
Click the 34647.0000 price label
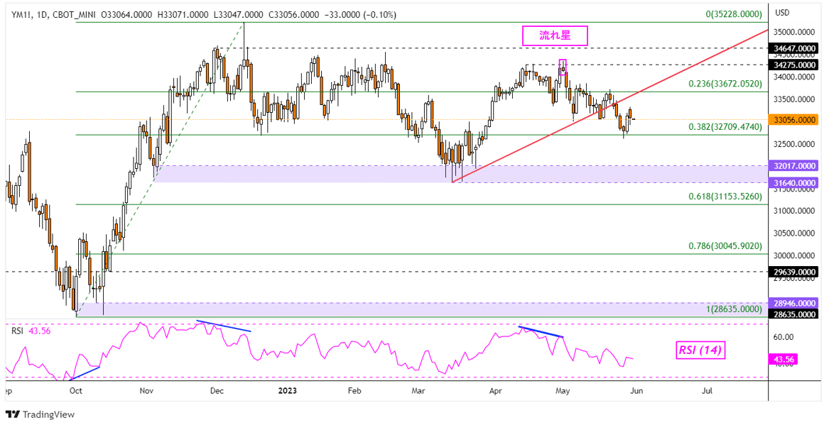(795, 48)
